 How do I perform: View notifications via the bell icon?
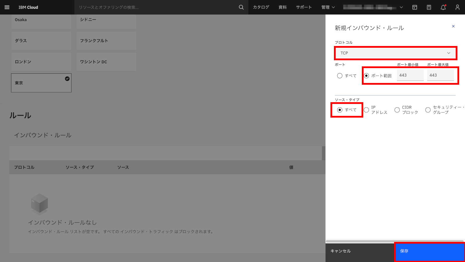pos(443,7)
